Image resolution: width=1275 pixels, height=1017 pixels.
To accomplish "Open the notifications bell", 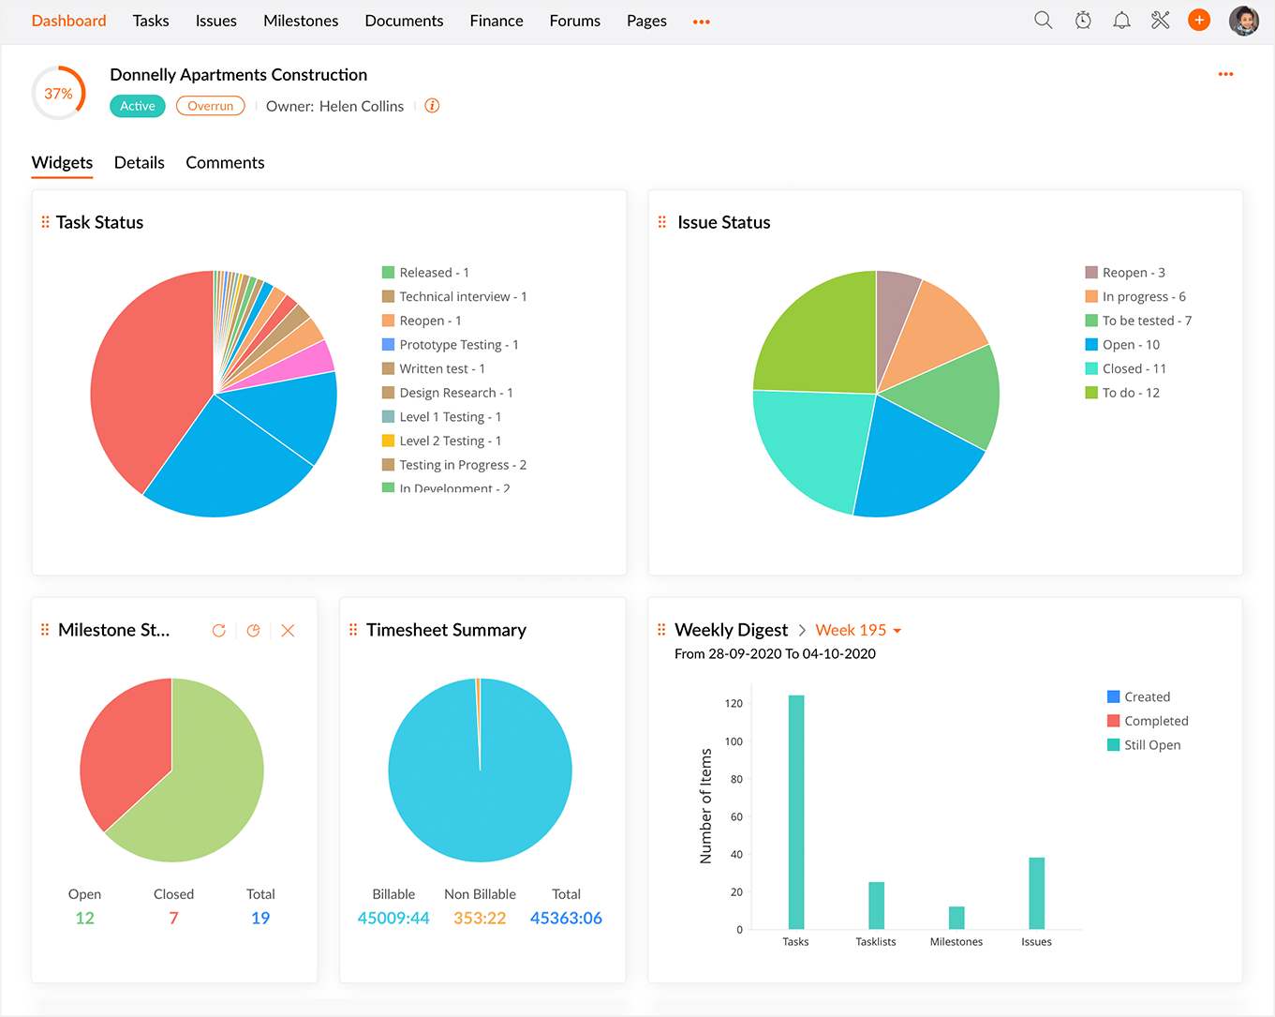I will 1121,20.
